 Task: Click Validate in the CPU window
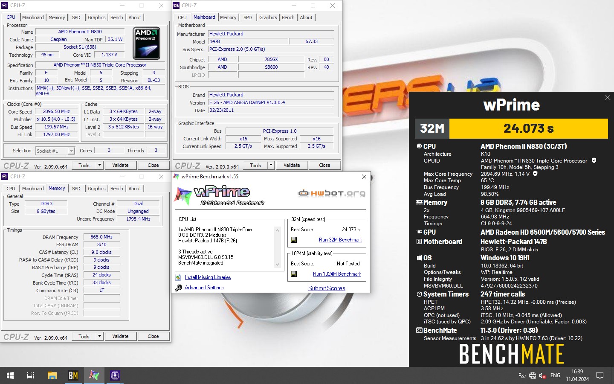point(120,165)
